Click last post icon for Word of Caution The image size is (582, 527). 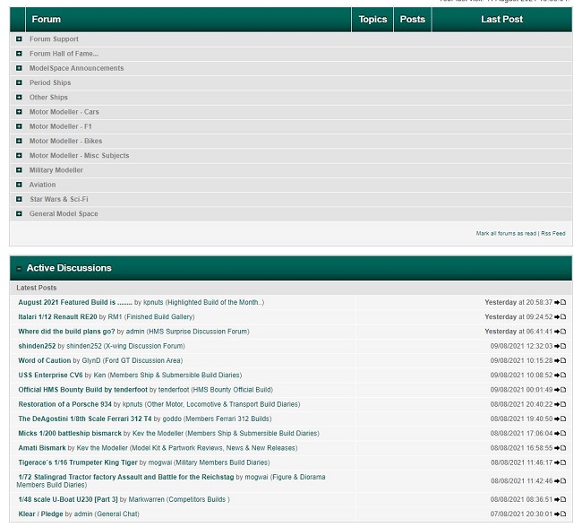(x=561, y=361)
